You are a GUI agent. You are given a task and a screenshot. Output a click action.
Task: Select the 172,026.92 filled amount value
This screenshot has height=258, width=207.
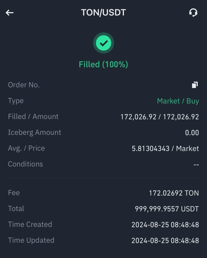click(138, 117)
